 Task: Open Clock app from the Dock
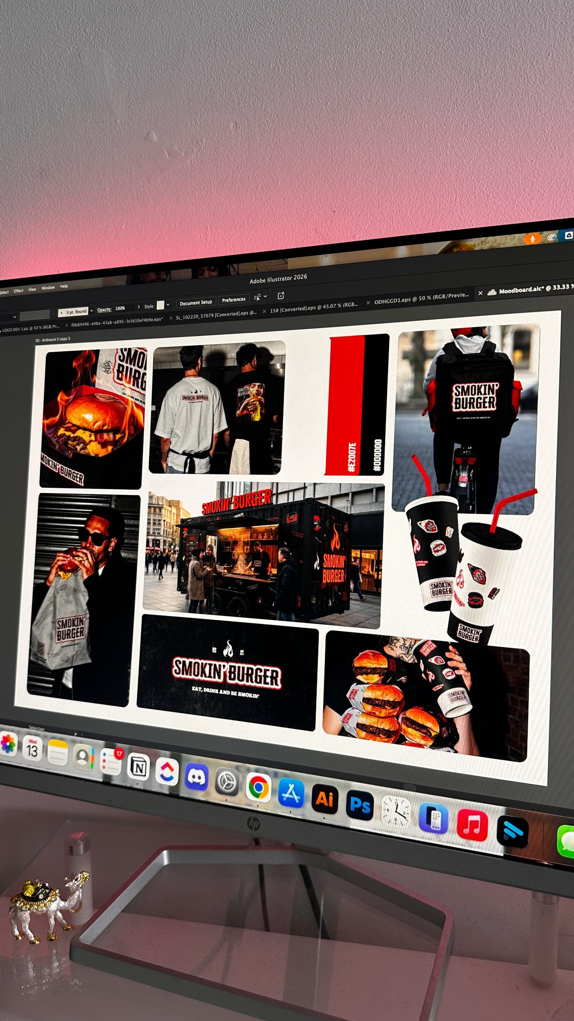point(396,812)
